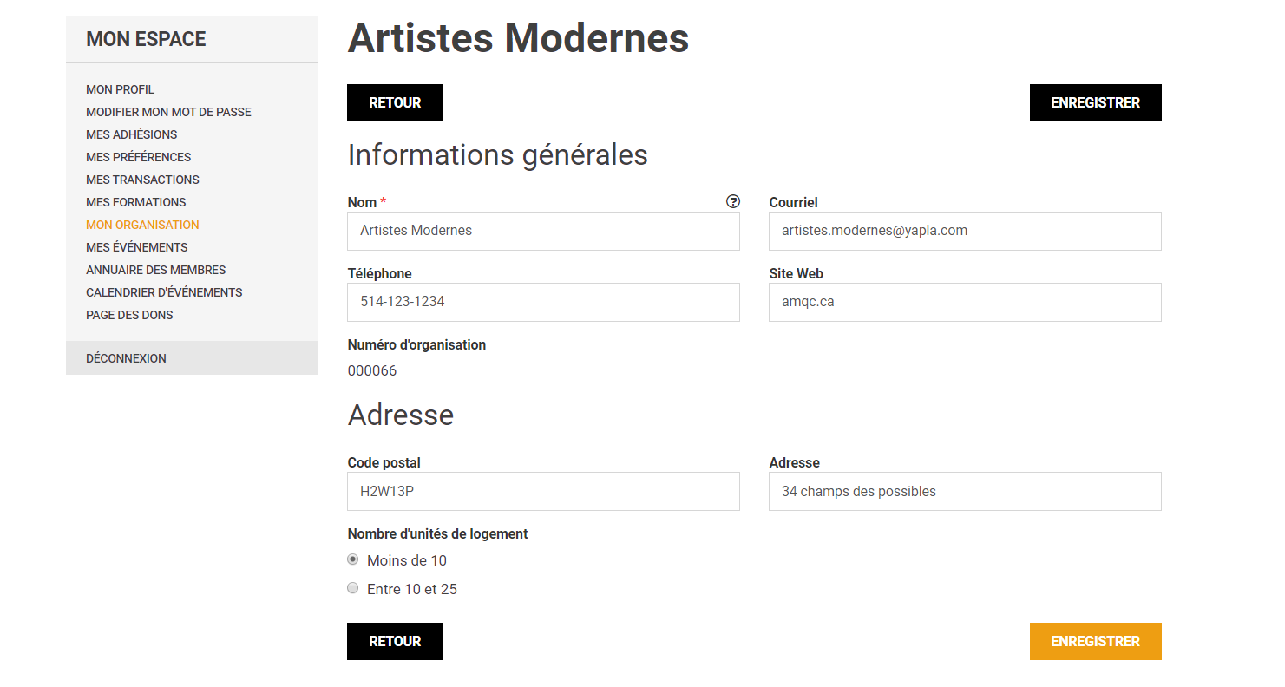Open Mes Adhésions page
Screen dimensions: 1285x687
[131, 134]
